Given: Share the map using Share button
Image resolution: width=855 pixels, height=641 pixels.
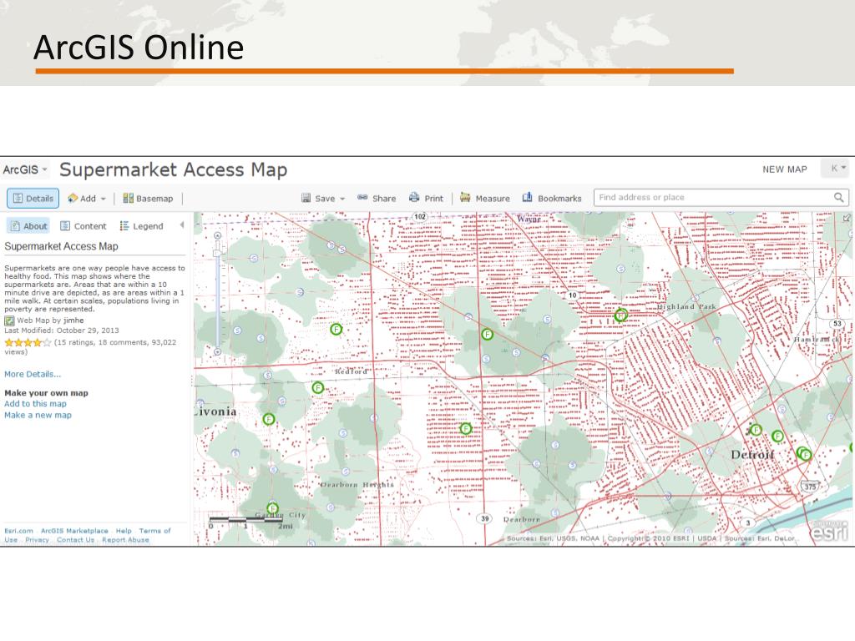Looking at the screenshot, I should (x=377, y=199).
